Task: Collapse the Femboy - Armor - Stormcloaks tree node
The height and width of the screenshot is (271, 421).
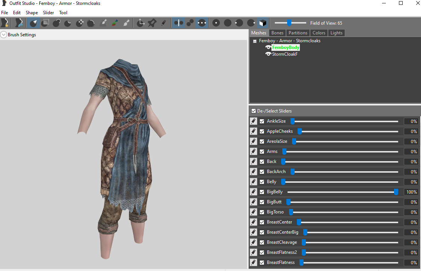Action: pyautogui.click(x=255, y=41)
